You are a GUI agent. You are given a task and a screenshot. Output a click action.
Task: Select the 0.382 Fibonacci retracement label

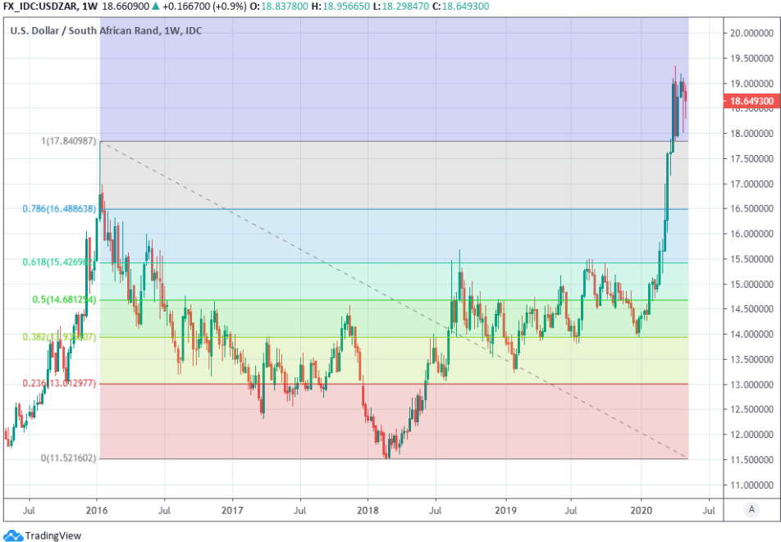[x=59, y=337]
